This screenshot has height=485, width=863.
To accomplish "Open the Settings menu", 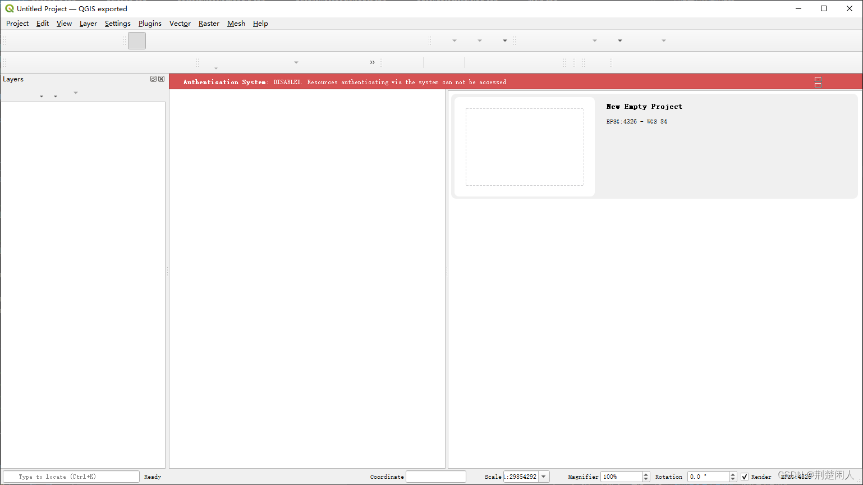I will click(118, 24).
